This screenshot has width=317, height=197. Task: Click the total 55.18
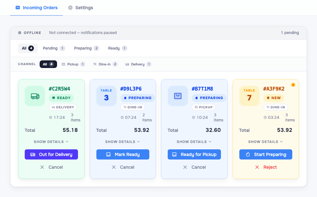[70, 130]
